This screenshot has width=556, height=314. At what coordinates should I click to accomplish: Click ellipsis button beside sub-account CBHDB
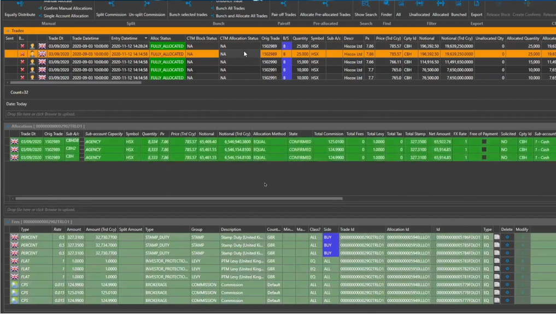81,142
